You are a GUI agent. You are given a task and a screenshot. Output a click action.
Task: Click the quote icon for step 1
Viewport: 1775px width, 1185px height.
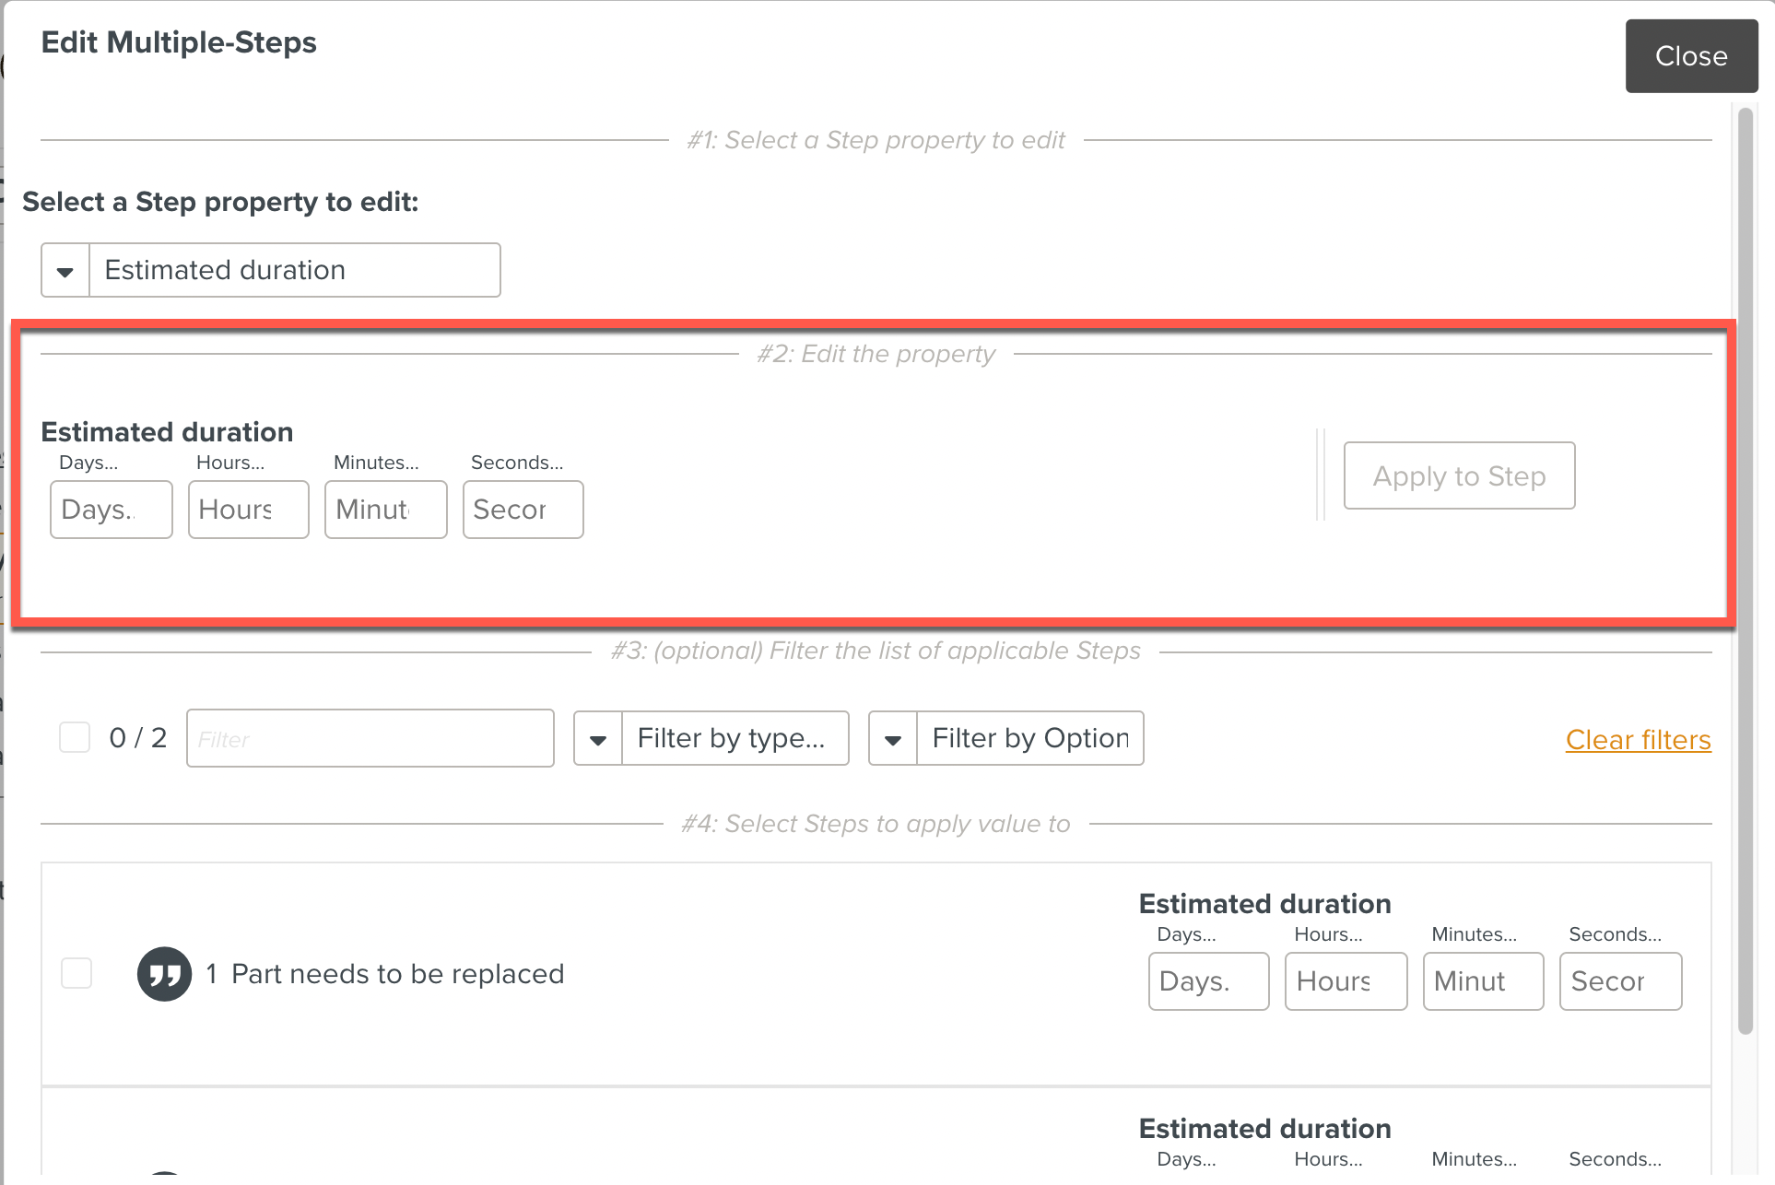[164, 974]
